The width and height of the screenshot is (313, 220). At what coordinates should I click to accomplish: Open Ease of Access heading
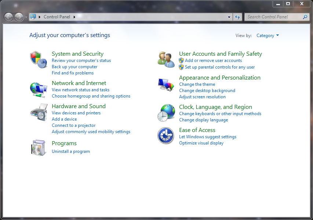click(197, 130)
